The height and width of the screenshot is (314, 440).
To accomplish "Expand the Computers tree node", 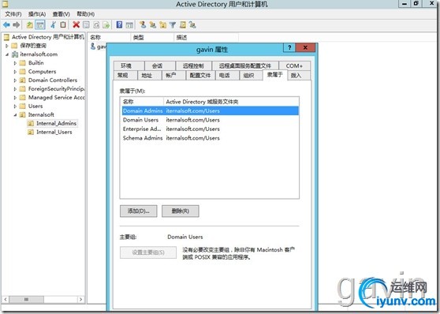I will coord(15,72).
